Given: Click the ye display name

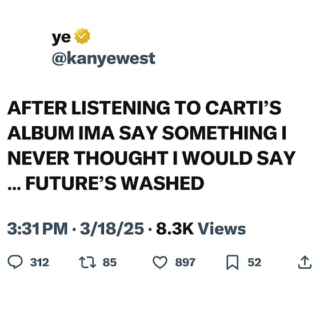Looking at the screenshot, I should pos(61,38).
